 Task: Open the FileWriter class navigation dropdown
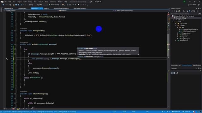click(86, 11)
